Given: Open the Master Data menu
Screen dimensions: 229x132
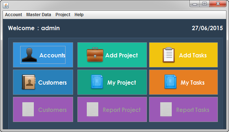Looking at the screenshot, I should [x=39, y=15].
